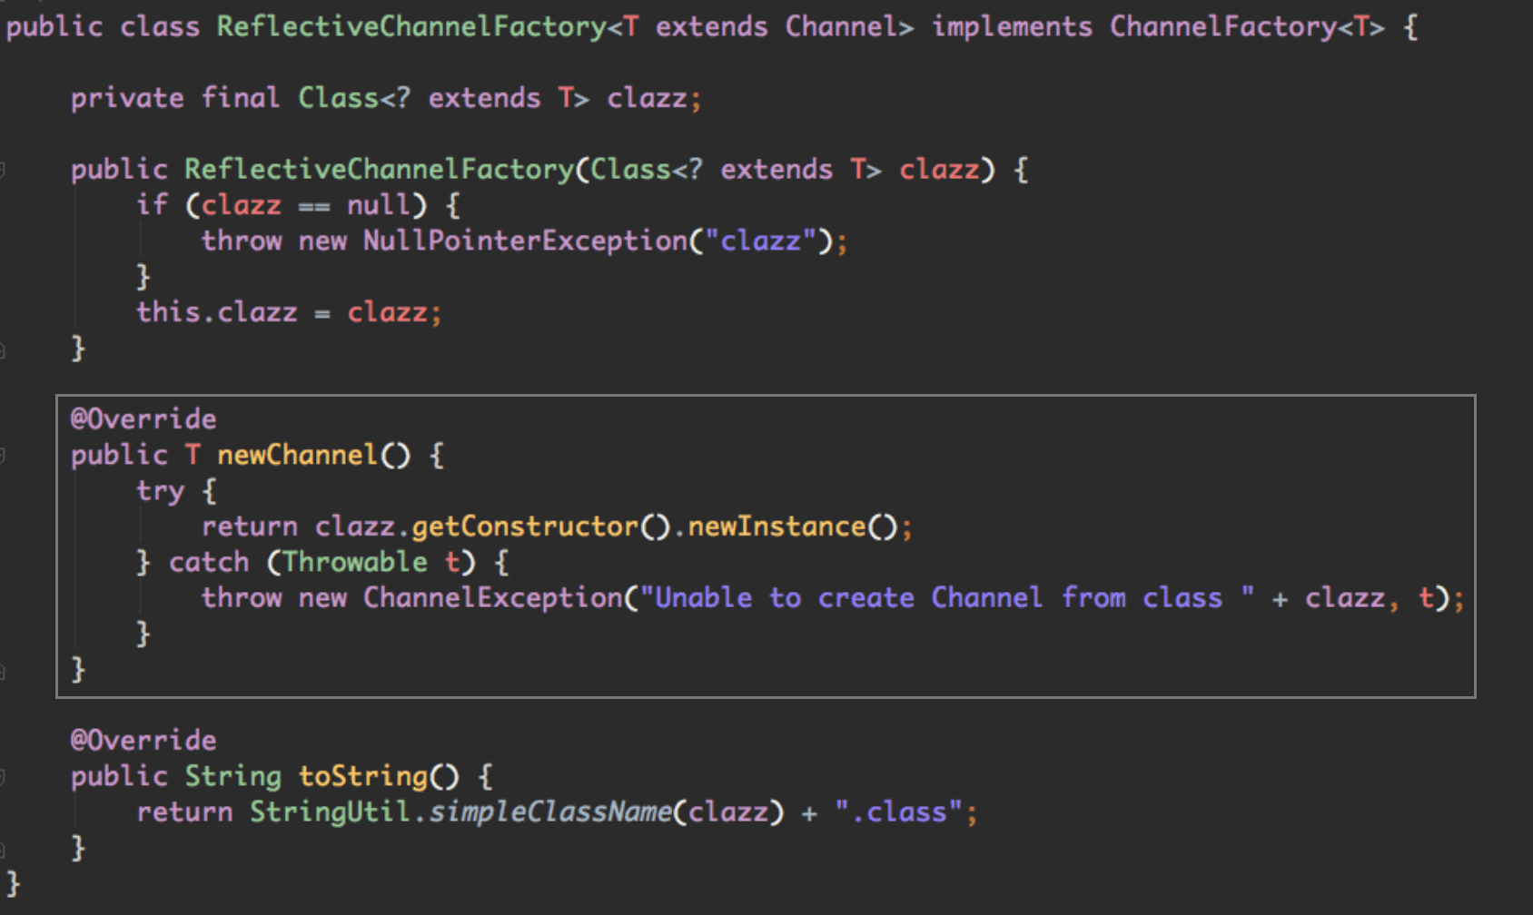Click the newChannel method name
The image size is (1533, 915).
point(297,455)
